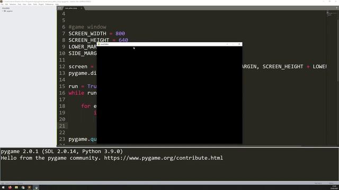Viewport: 339px width, 190px height.
Task: Click 'pygame 2.0.1' console output line
Action: coord(61,151)
